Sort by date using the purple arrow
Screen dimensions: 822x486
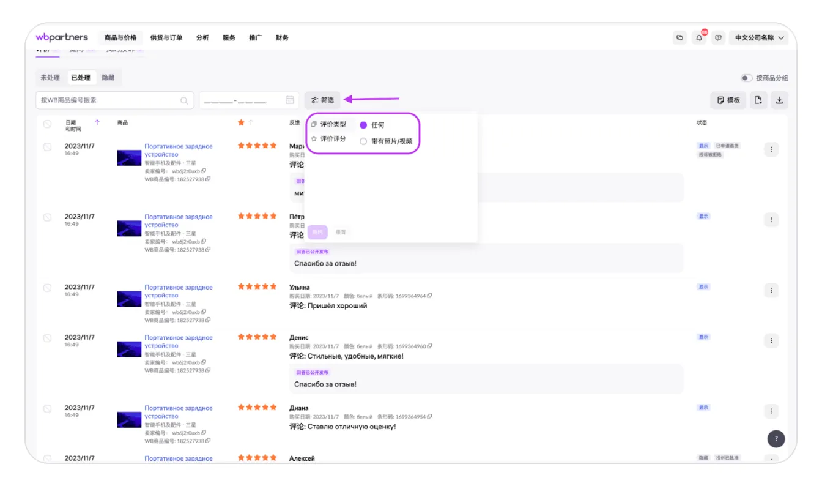point(97,122)
